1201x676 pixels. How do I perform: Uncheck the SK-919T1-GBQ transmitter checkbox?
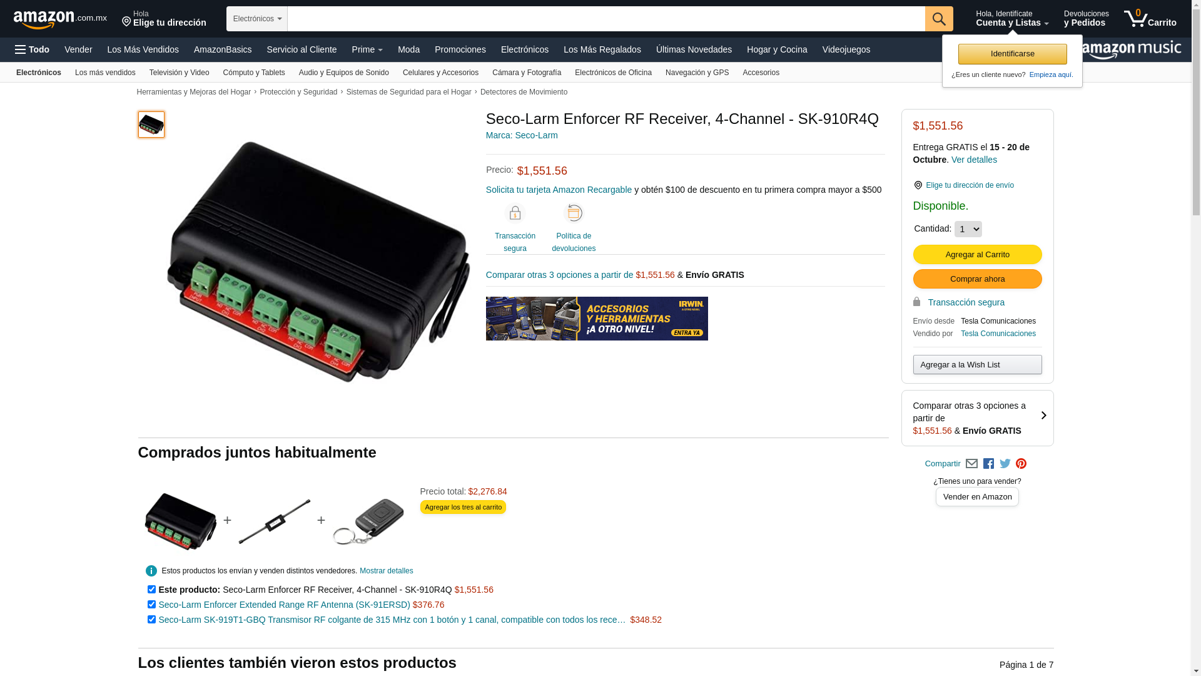151,620
